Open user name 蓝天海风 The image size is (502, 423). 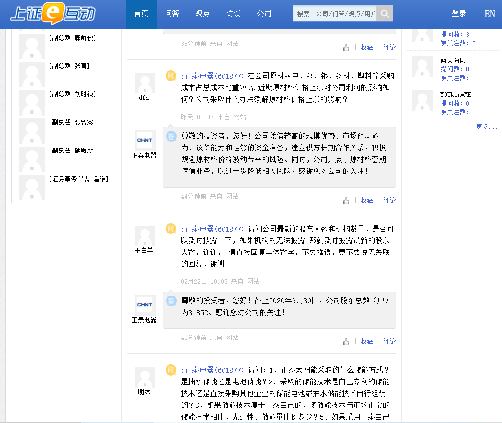453,60
